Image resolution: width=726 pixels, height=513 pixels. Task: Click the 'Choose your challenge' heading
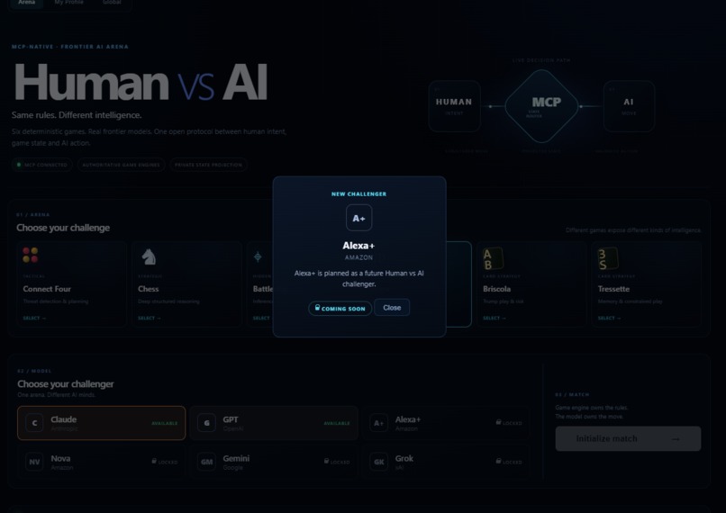click(x=63, y=228)
